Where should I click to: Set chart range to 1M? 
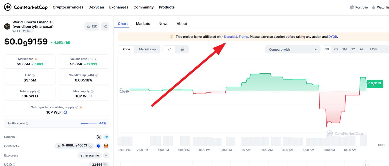point(345,49)
